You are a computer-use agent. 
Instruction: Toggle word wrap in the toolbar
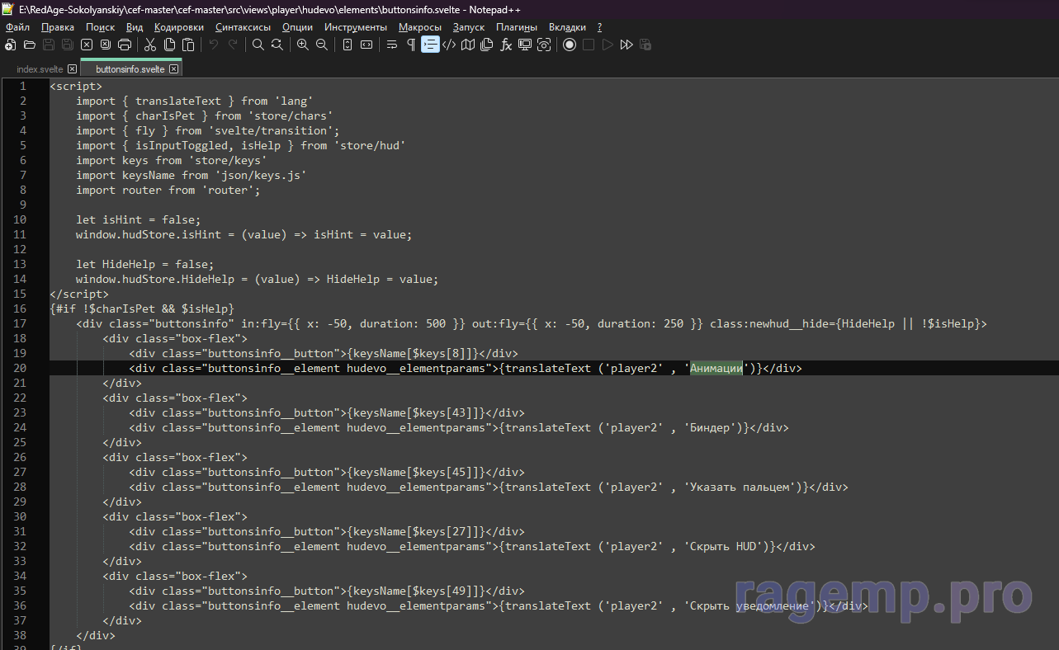pos(392,45)
